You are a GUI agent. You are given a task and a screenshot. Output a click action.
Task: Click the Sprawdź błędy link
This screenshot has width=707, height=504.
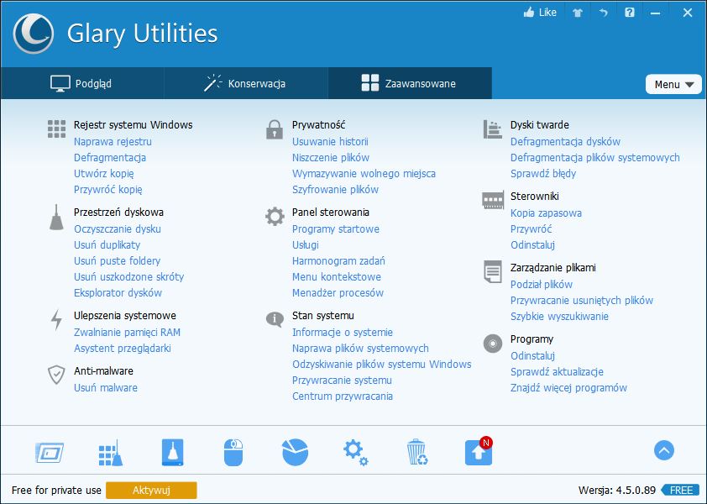543,174
